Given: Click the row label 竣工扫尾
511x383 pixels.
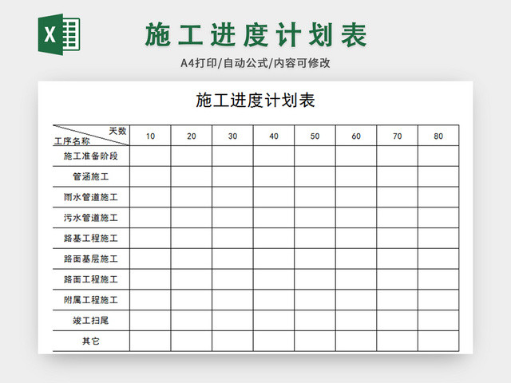Looking at the screenshot, I should tap(90, 321).
